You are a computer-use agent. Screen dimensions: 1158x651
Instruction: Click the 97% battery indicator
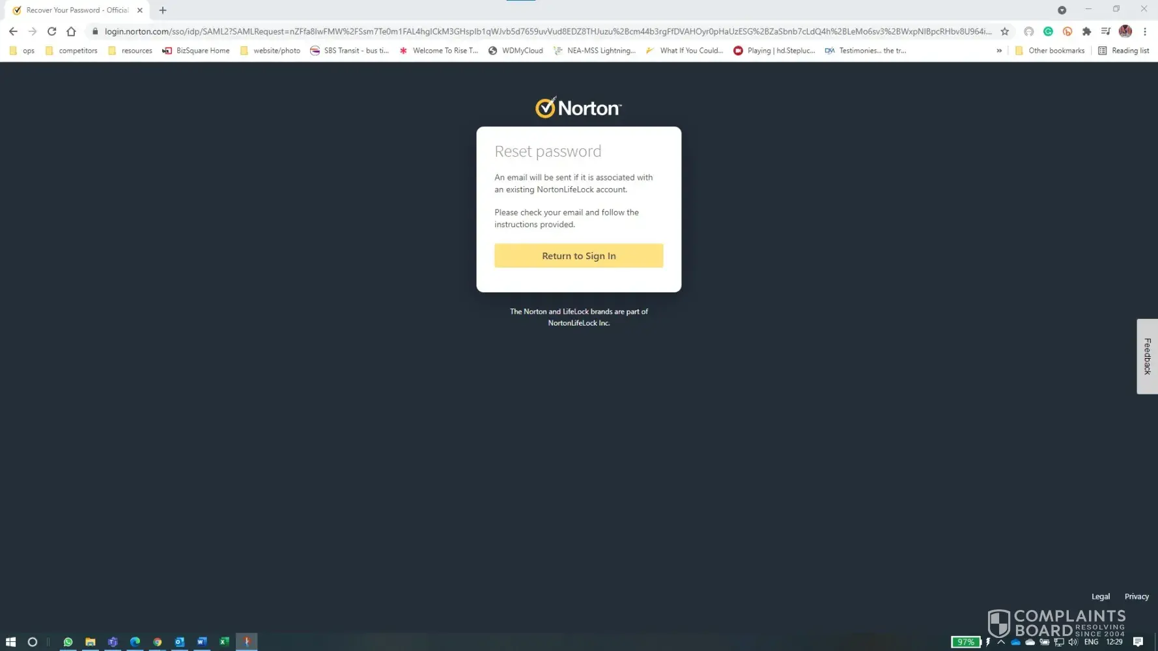966,642
